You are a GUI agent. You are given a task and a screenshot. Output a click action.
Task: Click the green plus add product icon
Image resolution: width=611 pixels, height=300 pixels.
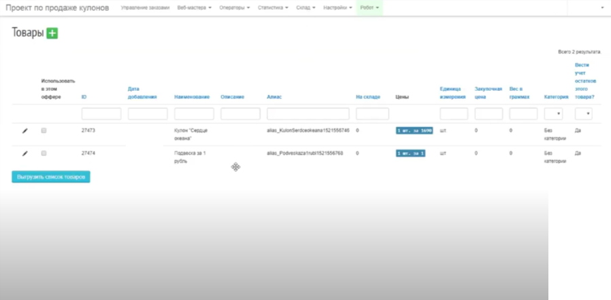[x=52, y=33]
